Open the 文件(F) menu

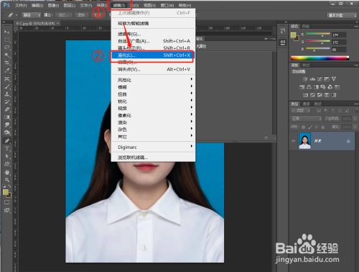pyautogui.click(x=21, y=5)
